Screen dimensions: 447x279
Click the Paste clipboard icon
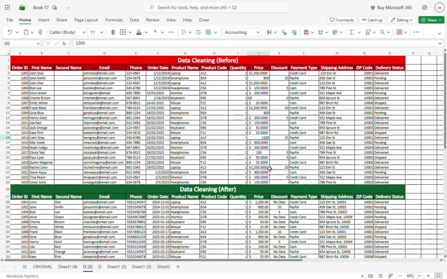pyautogui.click(x=26, y=32)
